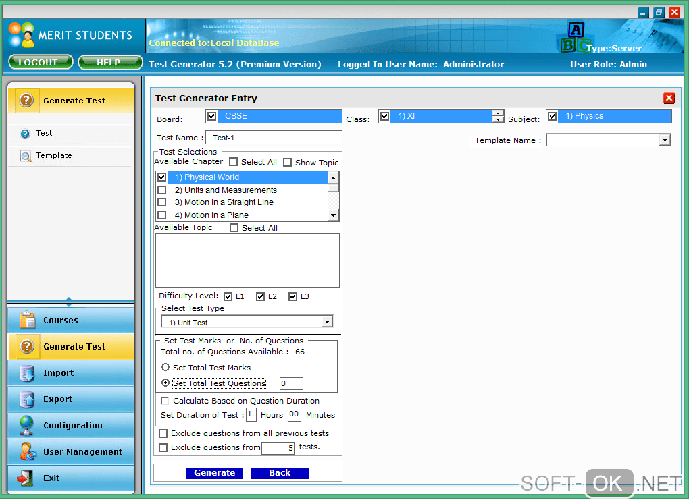The width and height of the screenshot is (689, 500).
Task: Toggle the Physics subject checkbox
Action: (x=552, y=116)
